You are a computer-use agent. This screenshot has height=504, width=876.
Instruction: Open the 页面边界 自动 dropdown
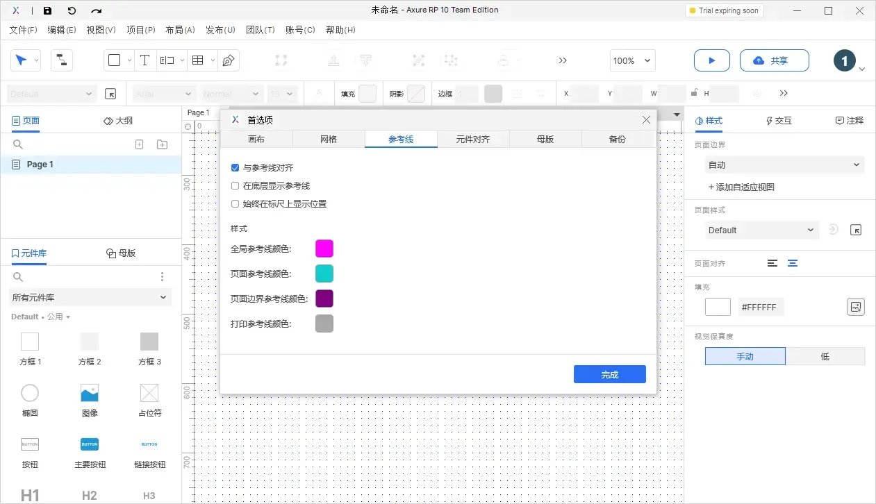(784, 165)
